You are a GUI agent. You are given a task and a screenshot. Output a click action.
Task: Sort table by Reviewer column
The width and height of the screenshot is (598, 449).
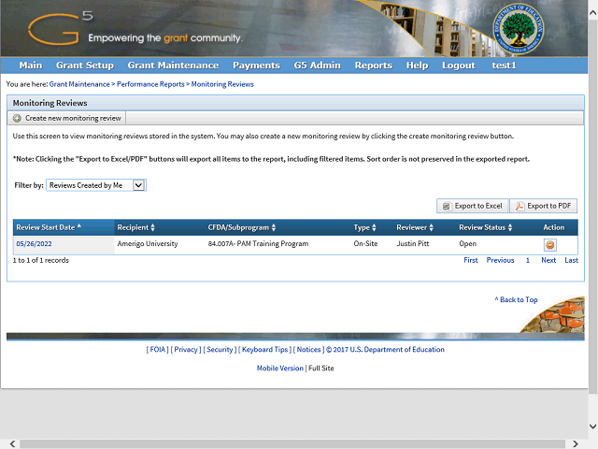(x=415, y=227)
